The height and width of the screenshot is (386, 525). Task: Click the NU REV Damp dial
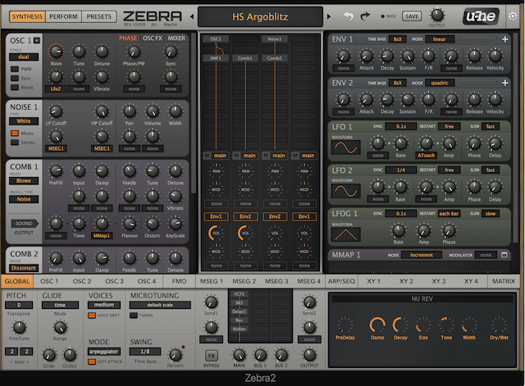point(377,325)
